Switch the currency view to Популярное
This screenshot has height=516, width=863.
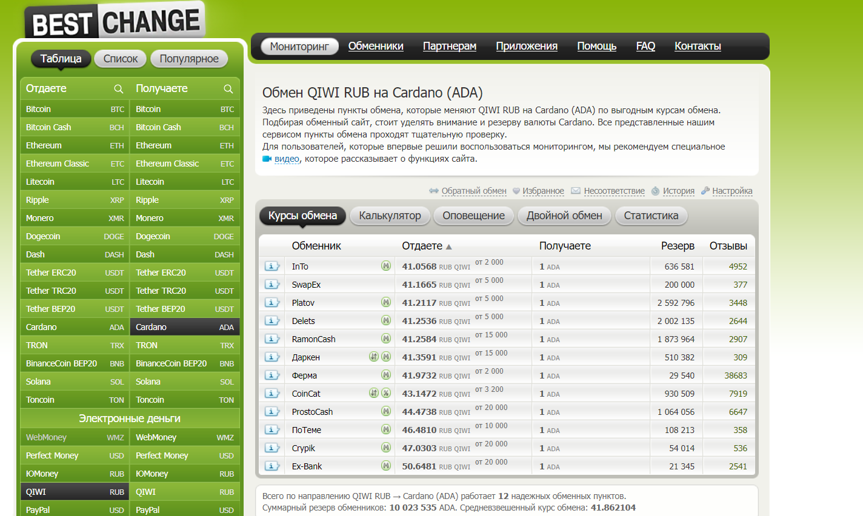tap(189, 59)
